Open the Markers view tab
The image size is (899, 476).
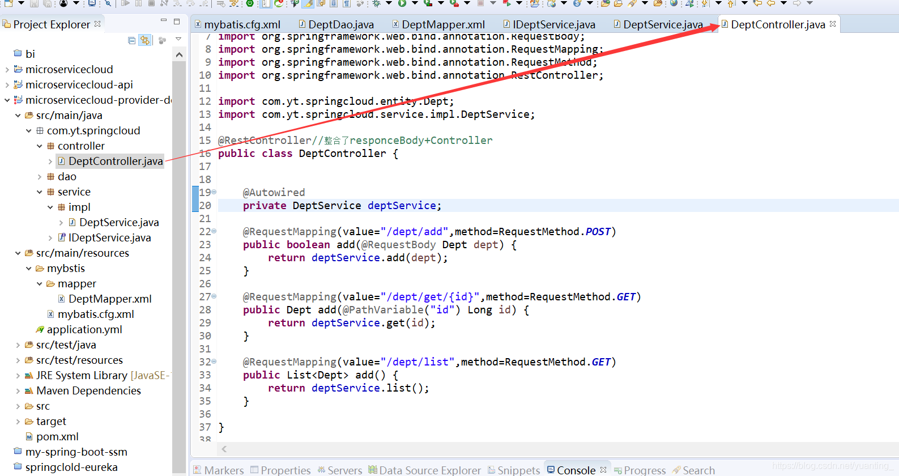(219, 470)
